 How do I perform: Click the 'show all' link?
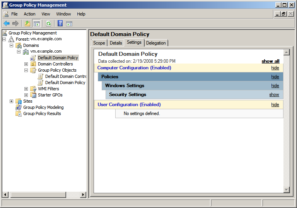[x=270, y=61]
